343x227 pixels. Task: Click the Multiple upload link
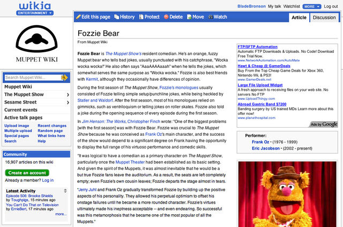point(18,131)
